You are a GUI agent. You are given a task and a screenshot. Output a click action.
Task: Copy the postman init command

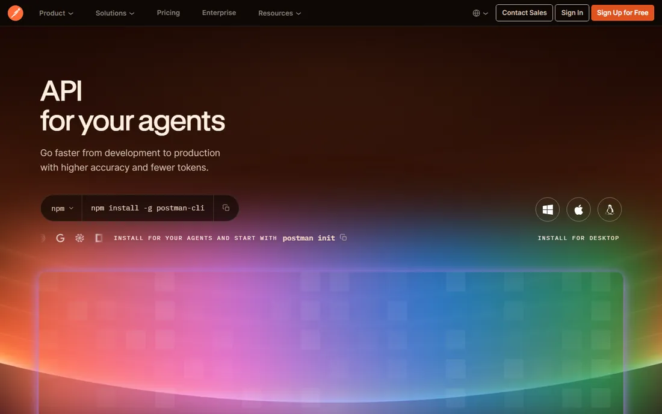[343, 238]
